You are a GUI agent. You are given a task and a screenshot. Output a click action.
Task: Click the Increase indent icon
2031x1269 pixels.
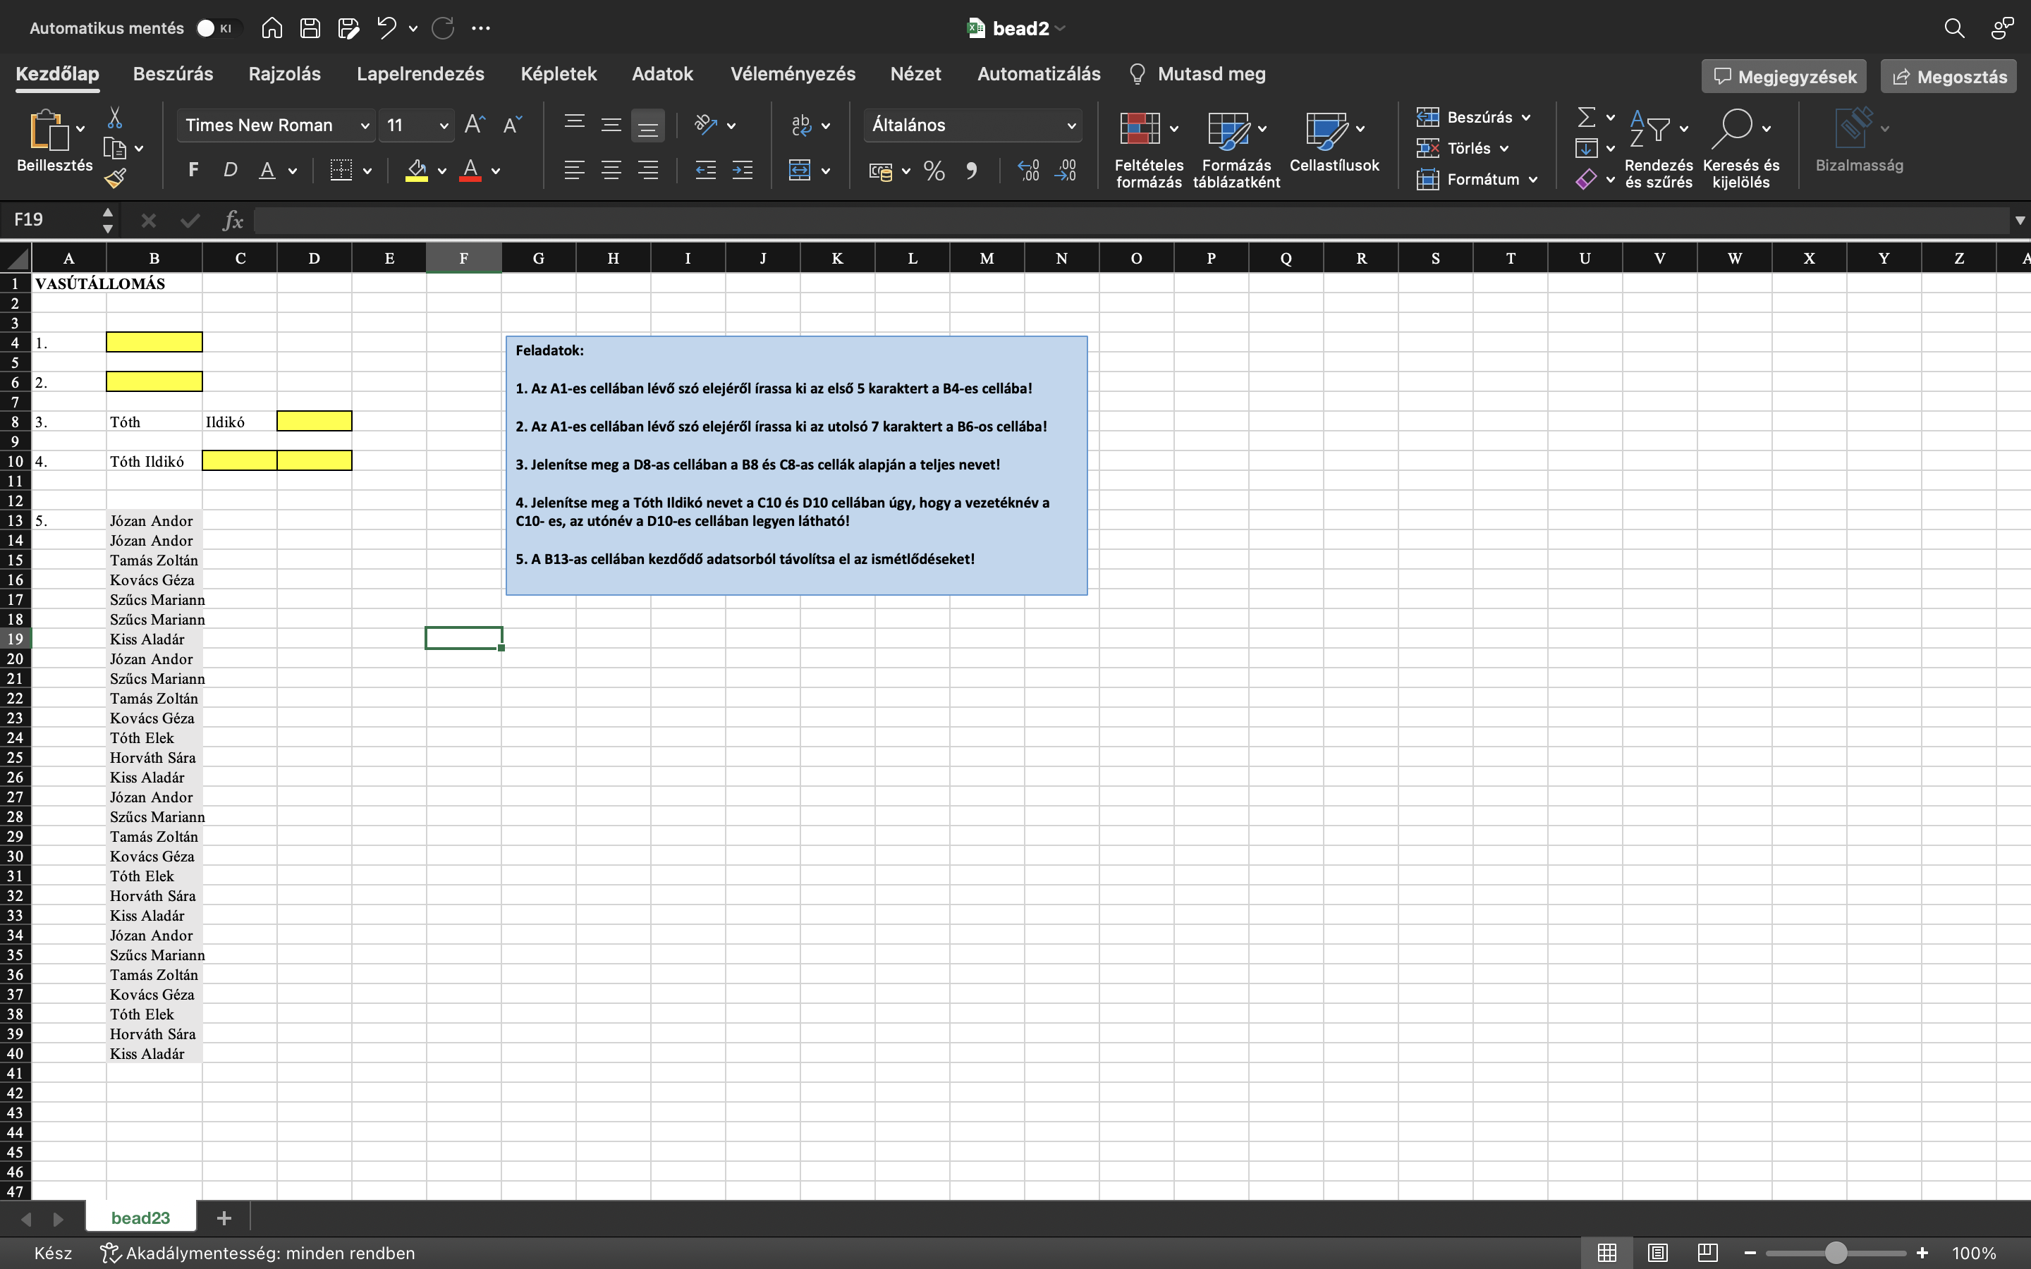pos(743,171)
